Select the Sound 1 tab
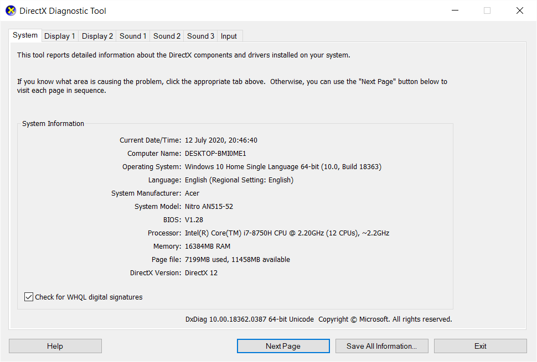537x362 pixels. tap(133, 36)
